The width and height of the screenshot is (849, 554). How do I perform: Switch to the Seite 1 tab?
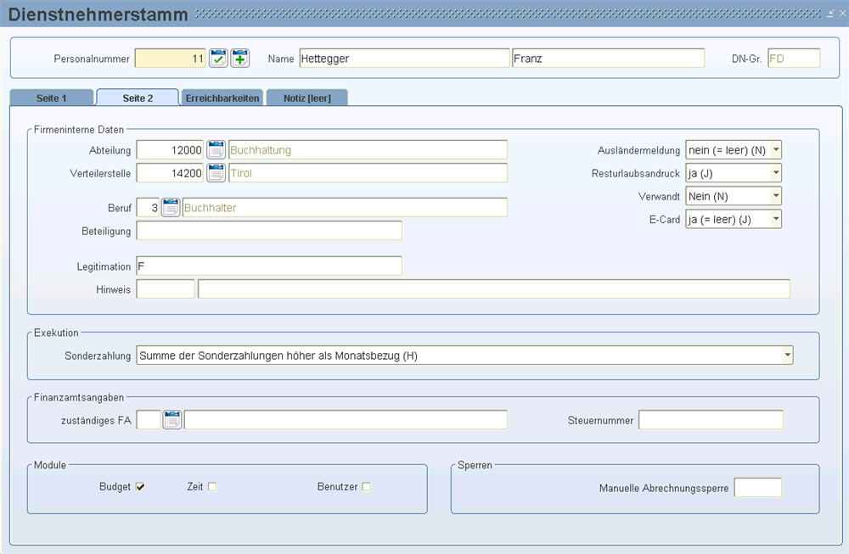(x=52, y=98)
